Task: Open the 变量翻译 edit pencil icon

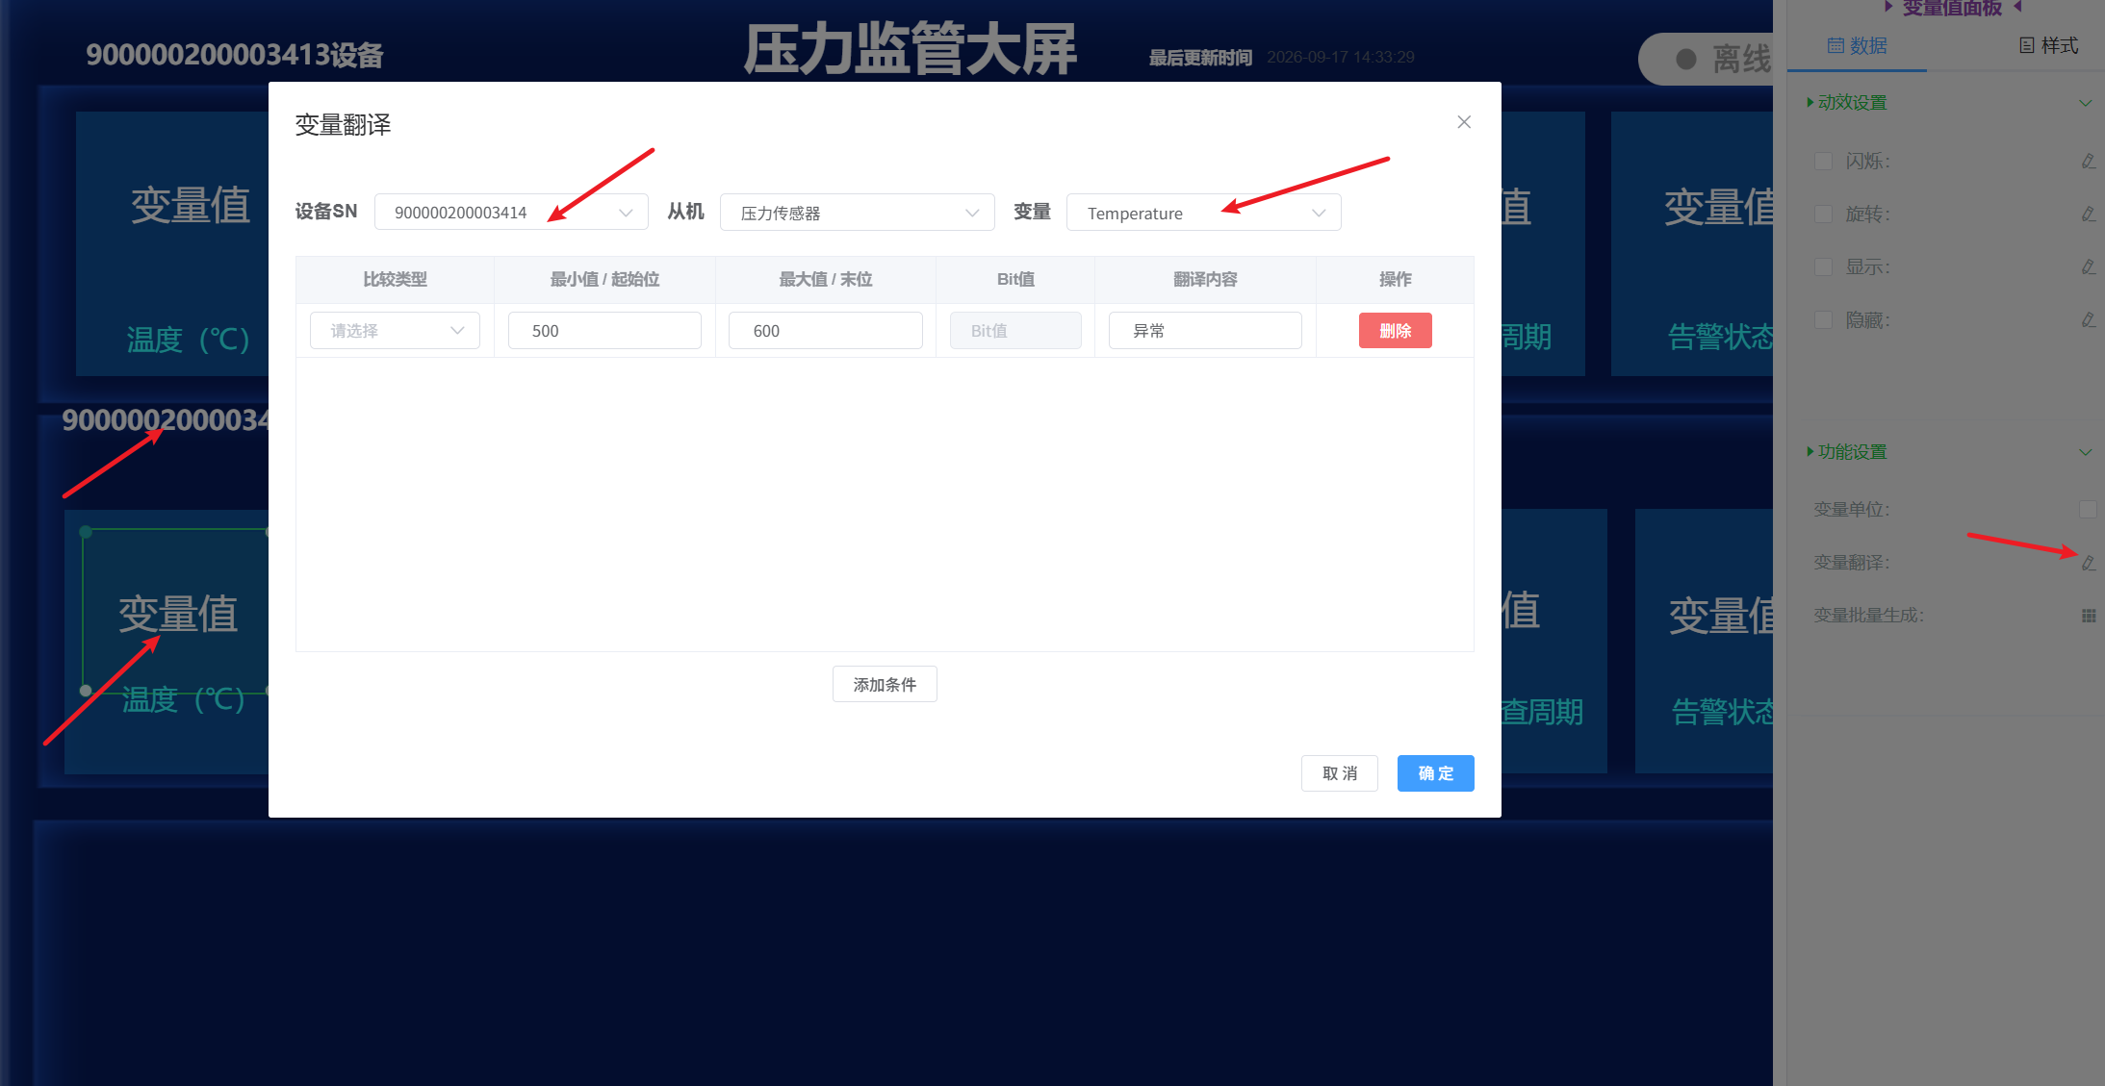Action: coord(2088,563)
